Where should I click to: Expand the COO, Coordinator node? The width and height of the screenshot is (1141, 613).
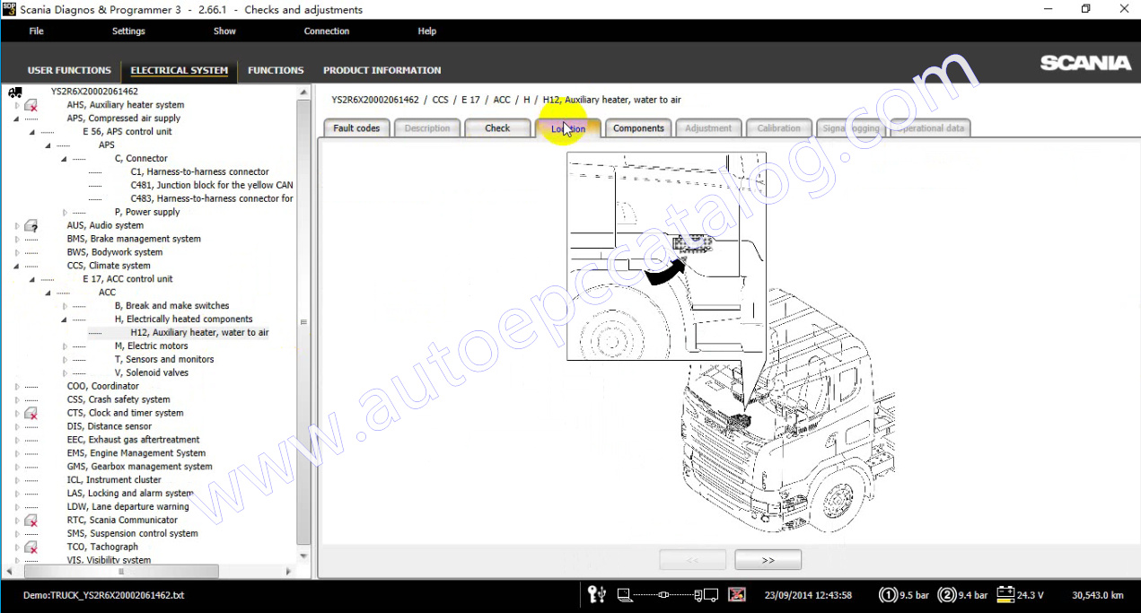coord(17,387)
